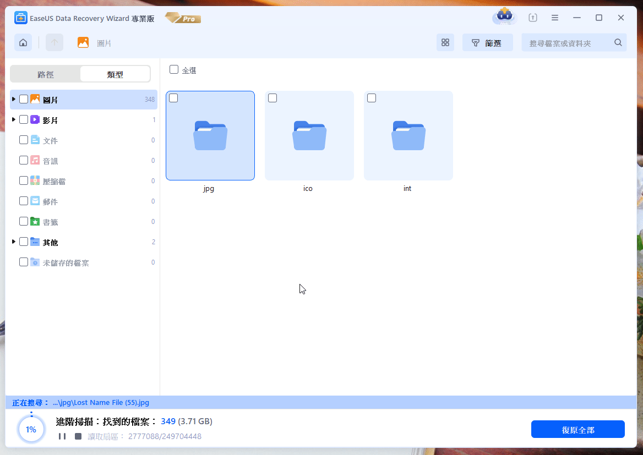The height and width of the screenshot is (455, 643).
Task: Switch to grid view layout icon
Action: [445, 42]
